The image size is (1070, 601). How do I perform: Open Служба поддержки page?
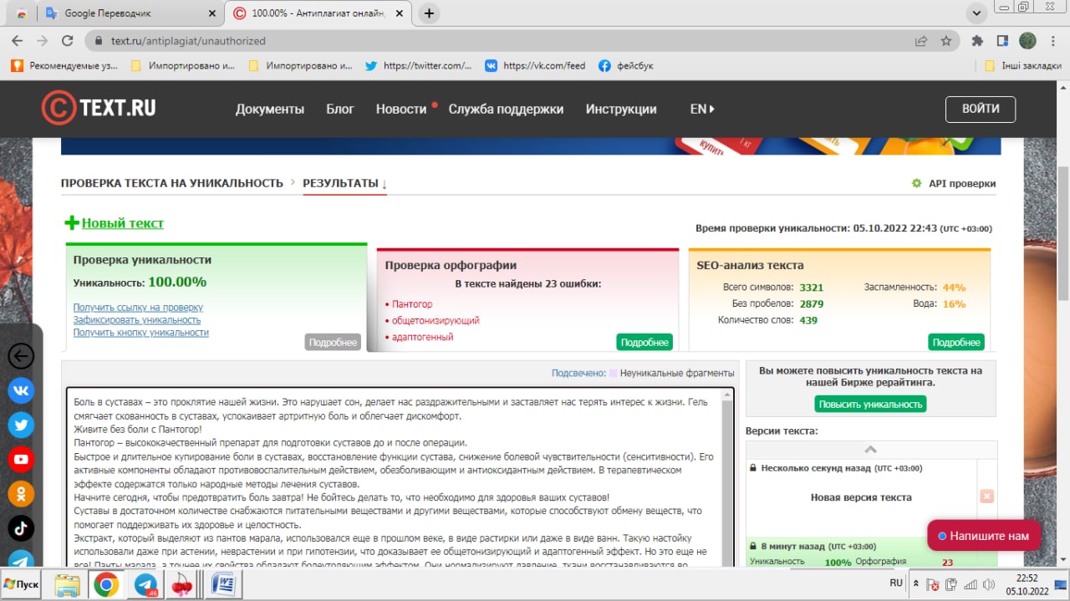tap(506, 109)
